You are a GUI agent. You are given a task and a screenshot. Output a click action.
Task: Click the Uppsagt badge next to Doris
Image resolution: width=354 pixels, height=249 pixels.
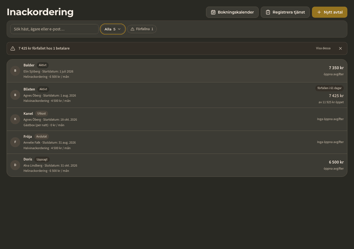[42, 160]
